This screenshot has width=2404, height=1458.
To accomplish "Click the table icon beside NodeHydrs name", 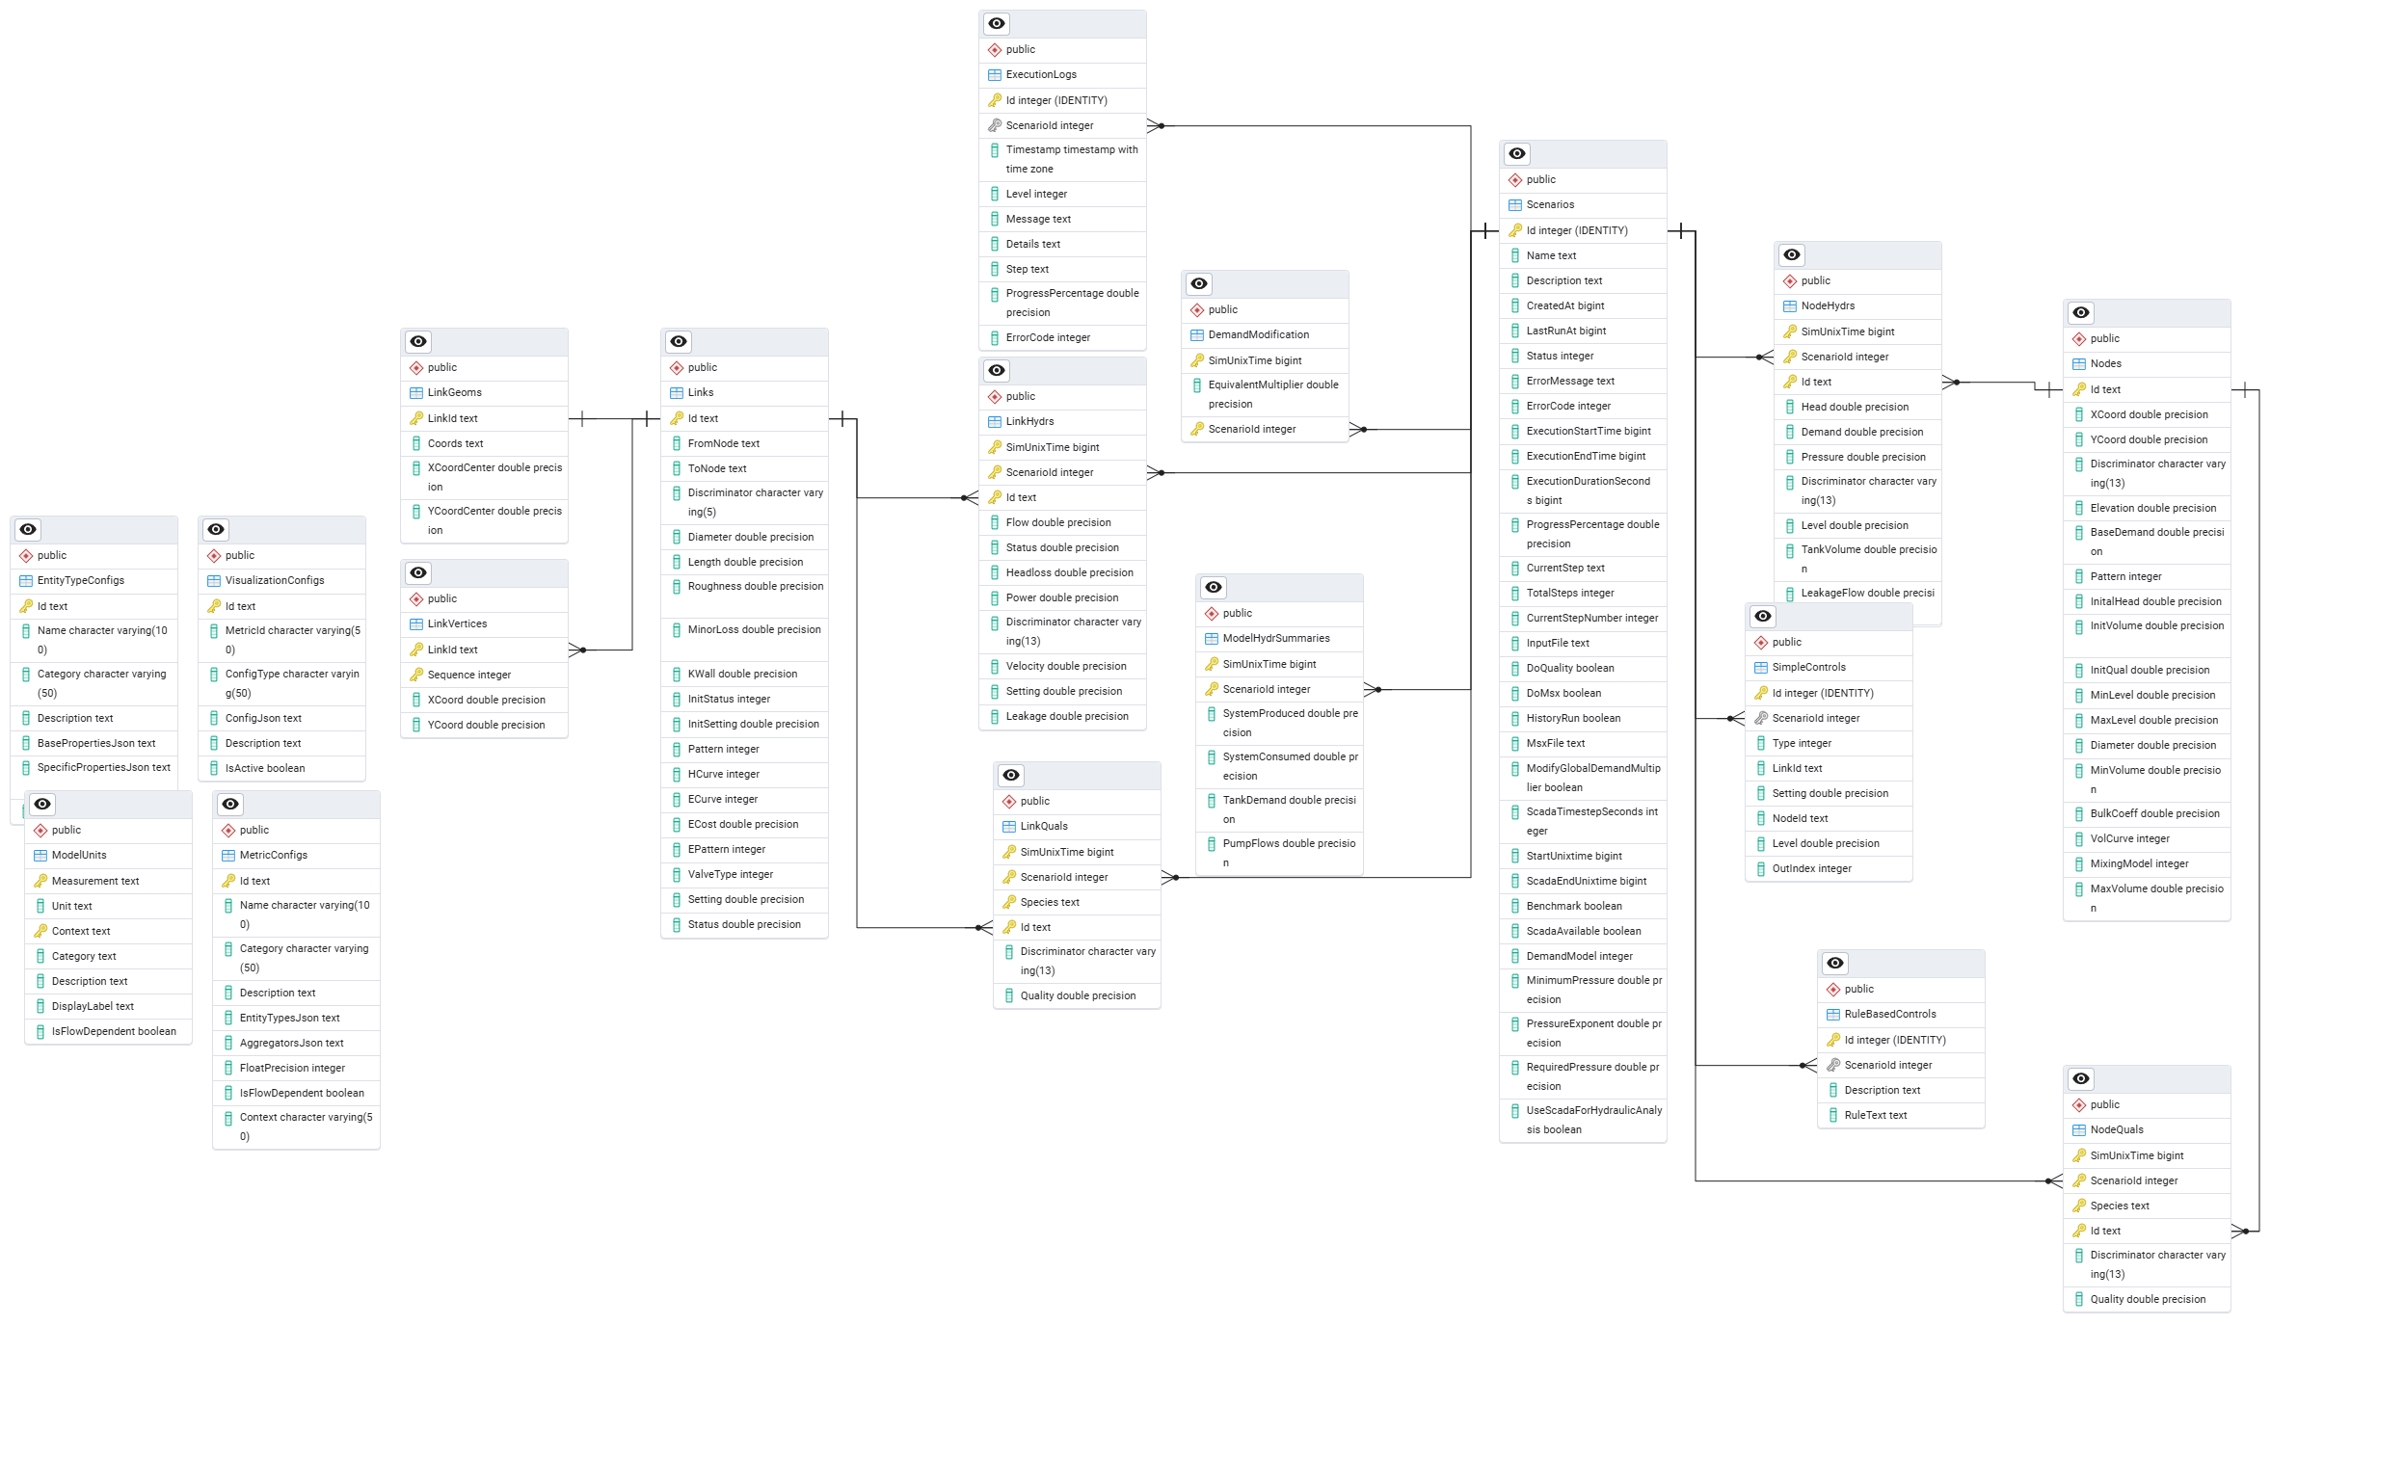I will (1790, 306).
